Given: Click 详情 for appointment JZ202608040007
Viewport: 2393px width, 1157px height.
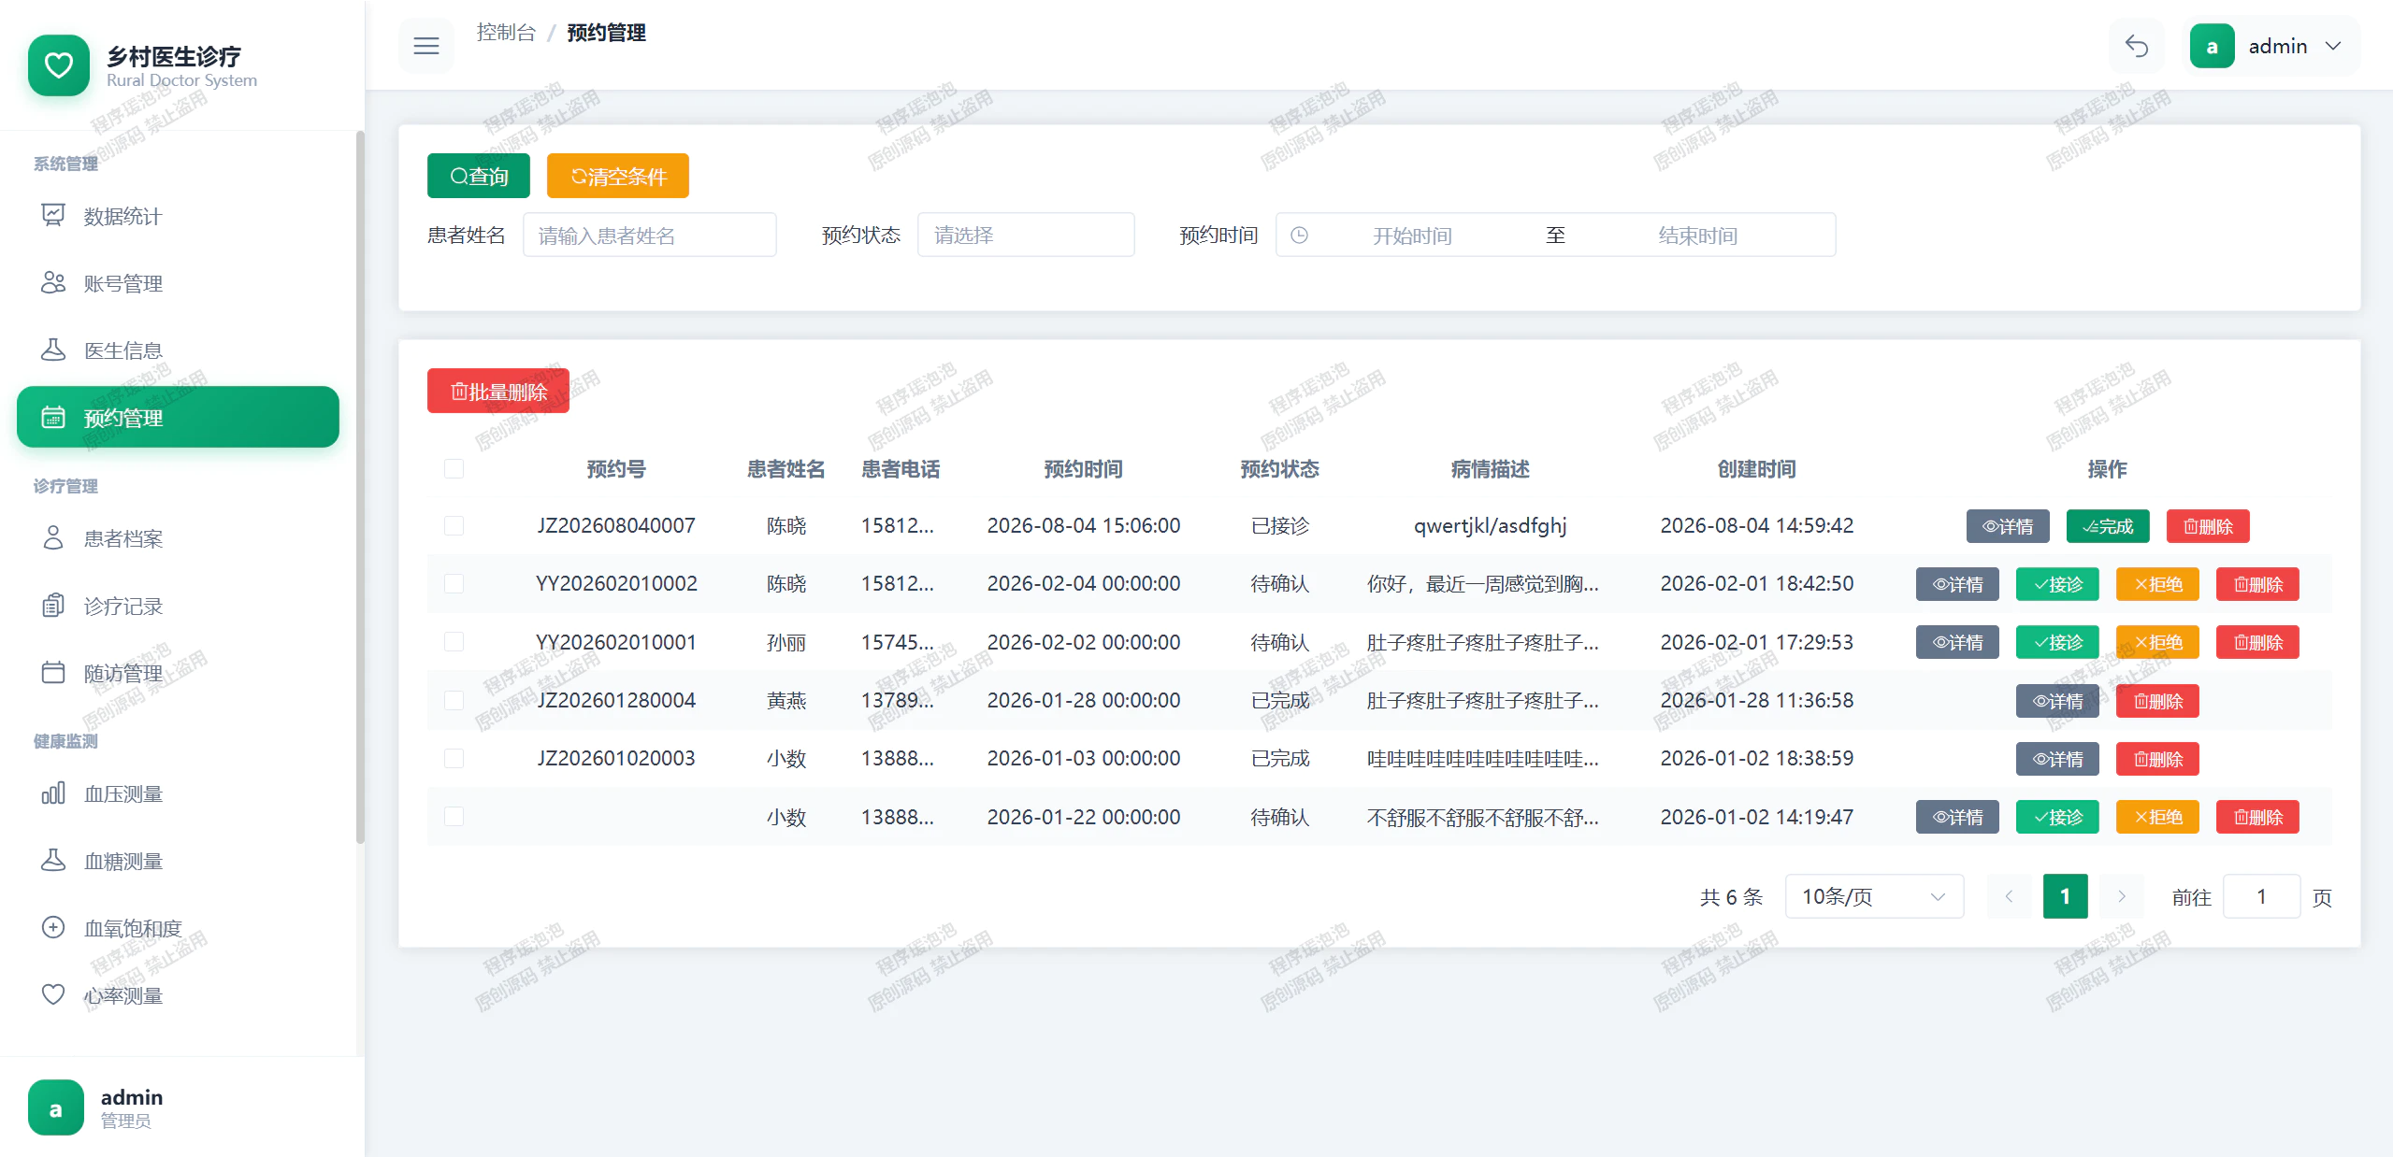Looking at the screenshot, I should [x=2008, y=526].
